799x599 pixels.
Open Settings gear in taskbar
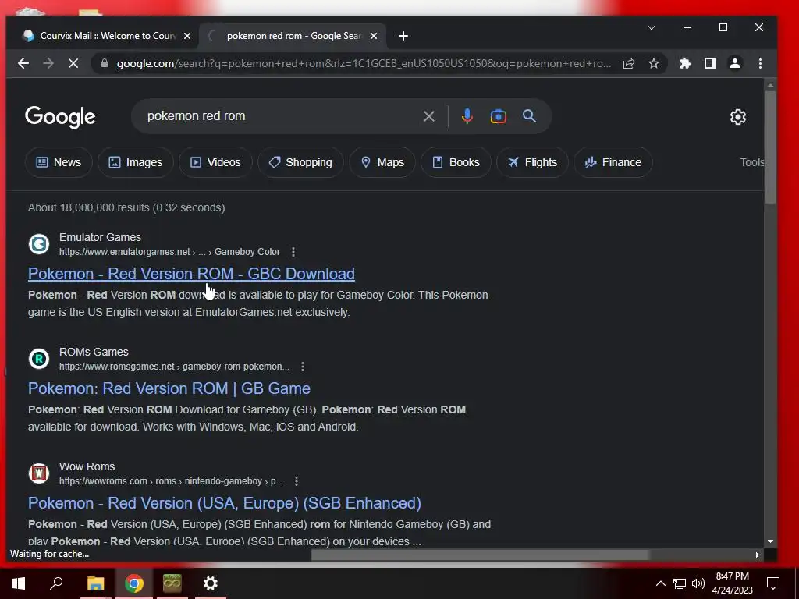coord(211,583)
